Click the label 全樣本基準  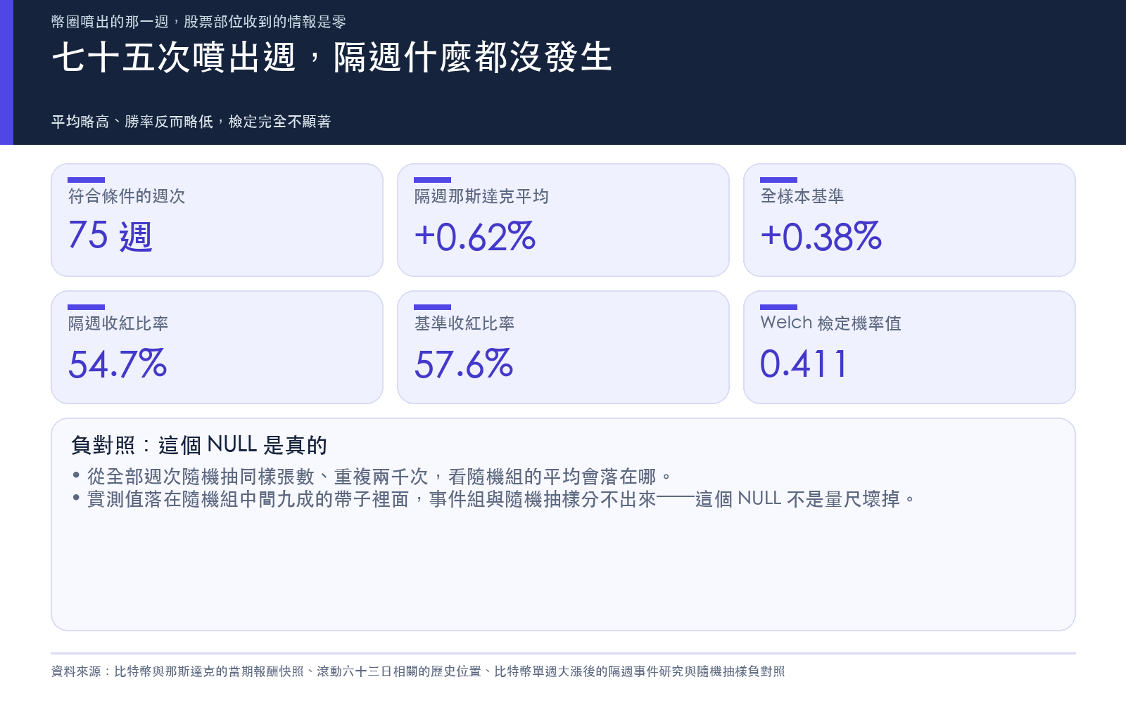coord(802,196)
